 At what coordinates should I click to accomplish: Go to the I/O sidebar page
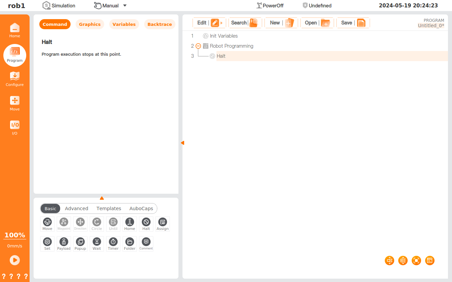coord(15,128)
